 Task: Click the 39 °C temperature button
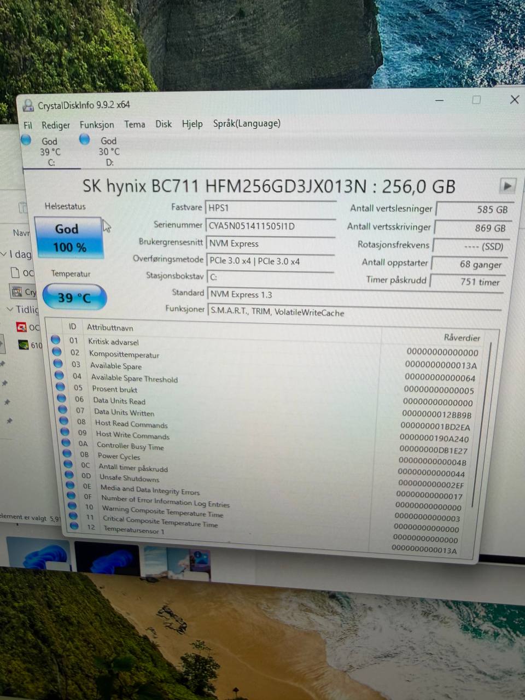pyautogui.click(x=74, y=297)
